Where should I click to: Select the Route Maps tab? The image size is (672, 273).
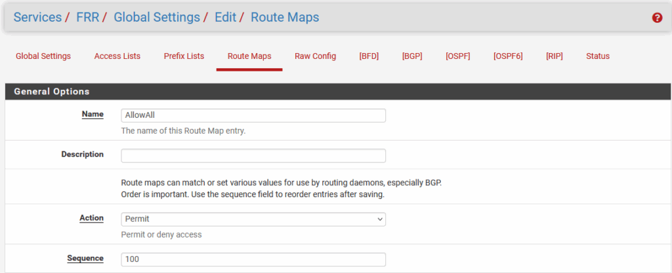(249, 56)
